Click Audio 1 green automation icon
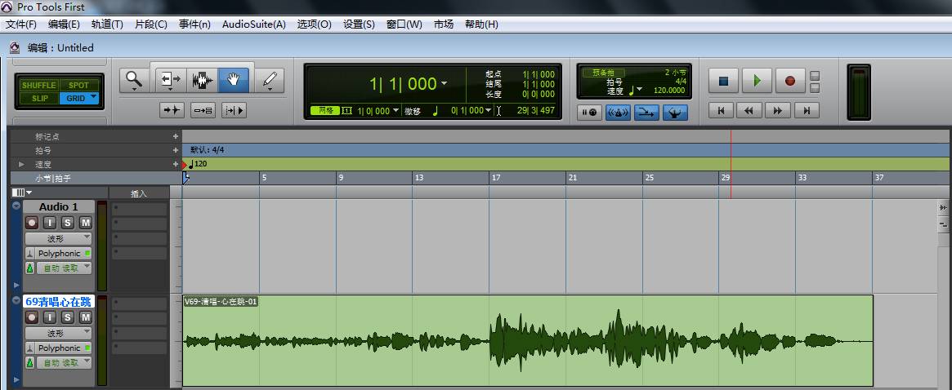The image size is (952, 390). 29,268
